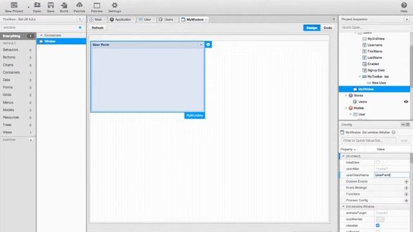
Task: Toggle the autoRender checkbox
Action: click(380, 219)
